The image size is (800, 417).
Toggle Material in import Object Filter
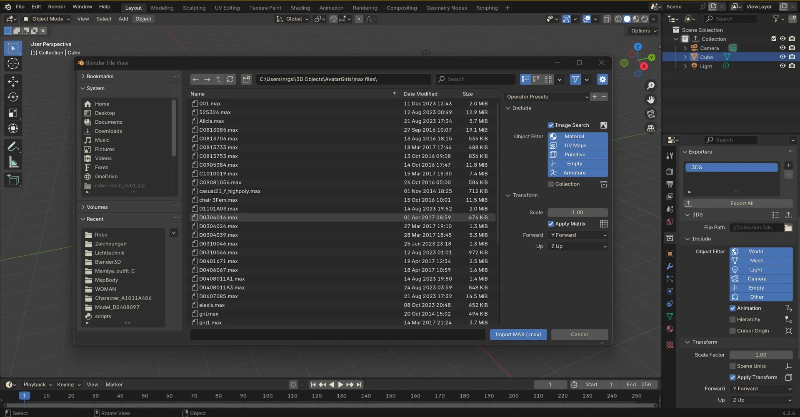577,137
